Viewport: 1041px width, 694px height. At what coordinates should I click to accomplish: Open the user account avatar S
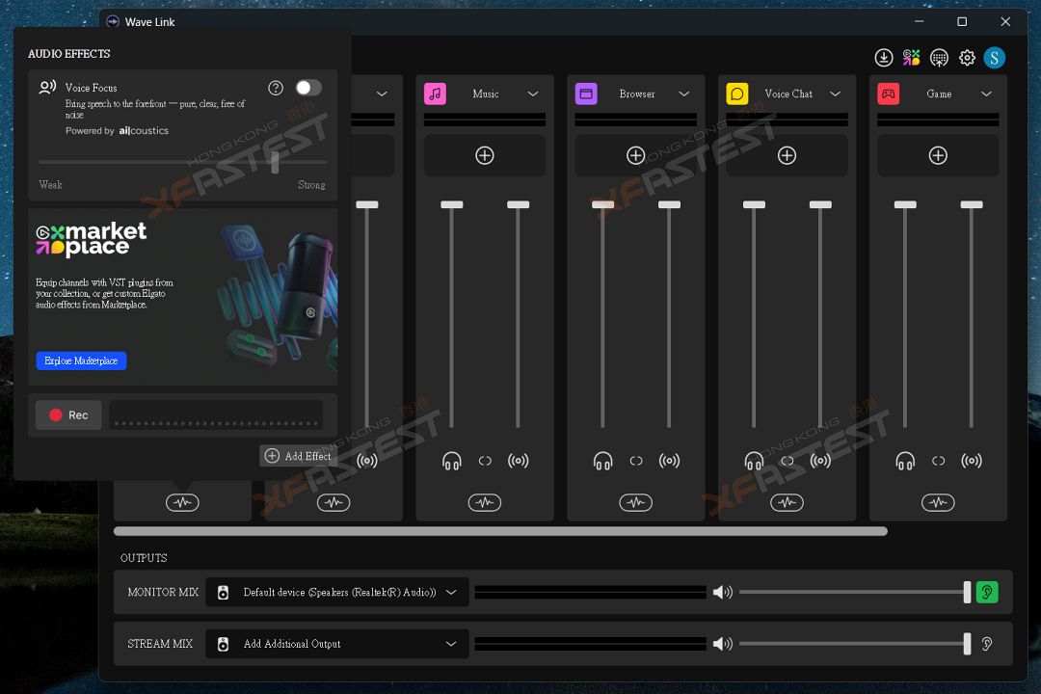[x=994, y=58]
